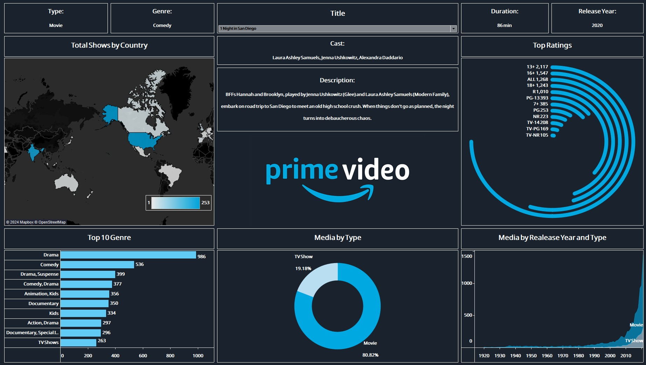The height and width of the screenshot is (365, 646).
Task: Select Australia on the map
Action: (x=67, y=182)
